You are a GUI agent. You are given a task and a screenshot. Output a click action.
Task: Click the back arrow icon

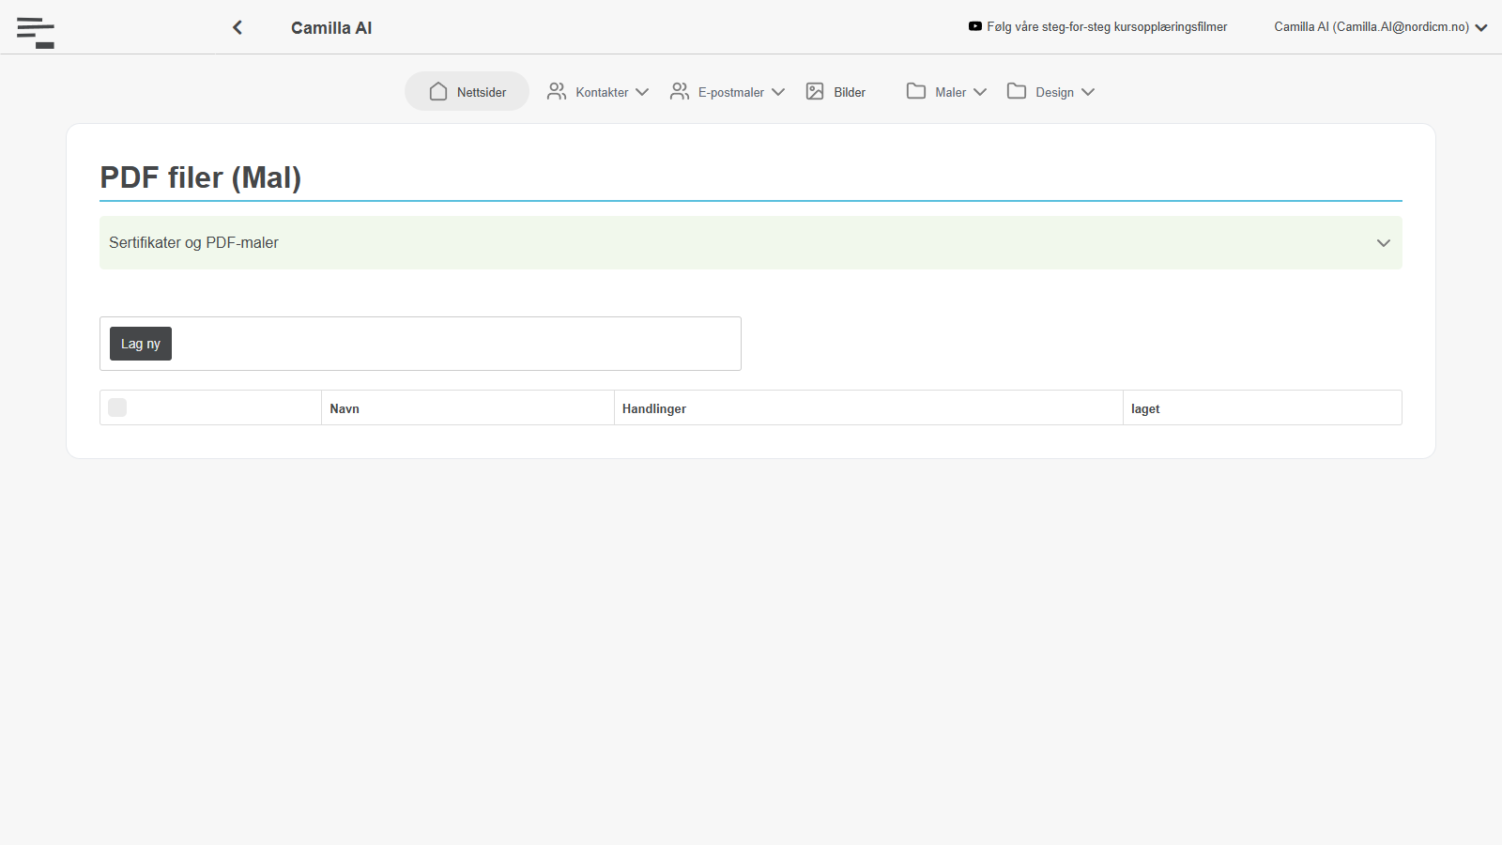(x=238, y=27)
